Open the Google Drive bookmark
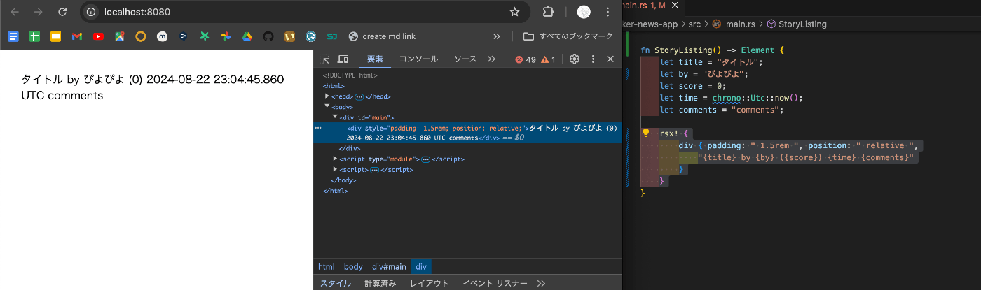This screenshot has height=290, width=981. click(x=247, y=36)
